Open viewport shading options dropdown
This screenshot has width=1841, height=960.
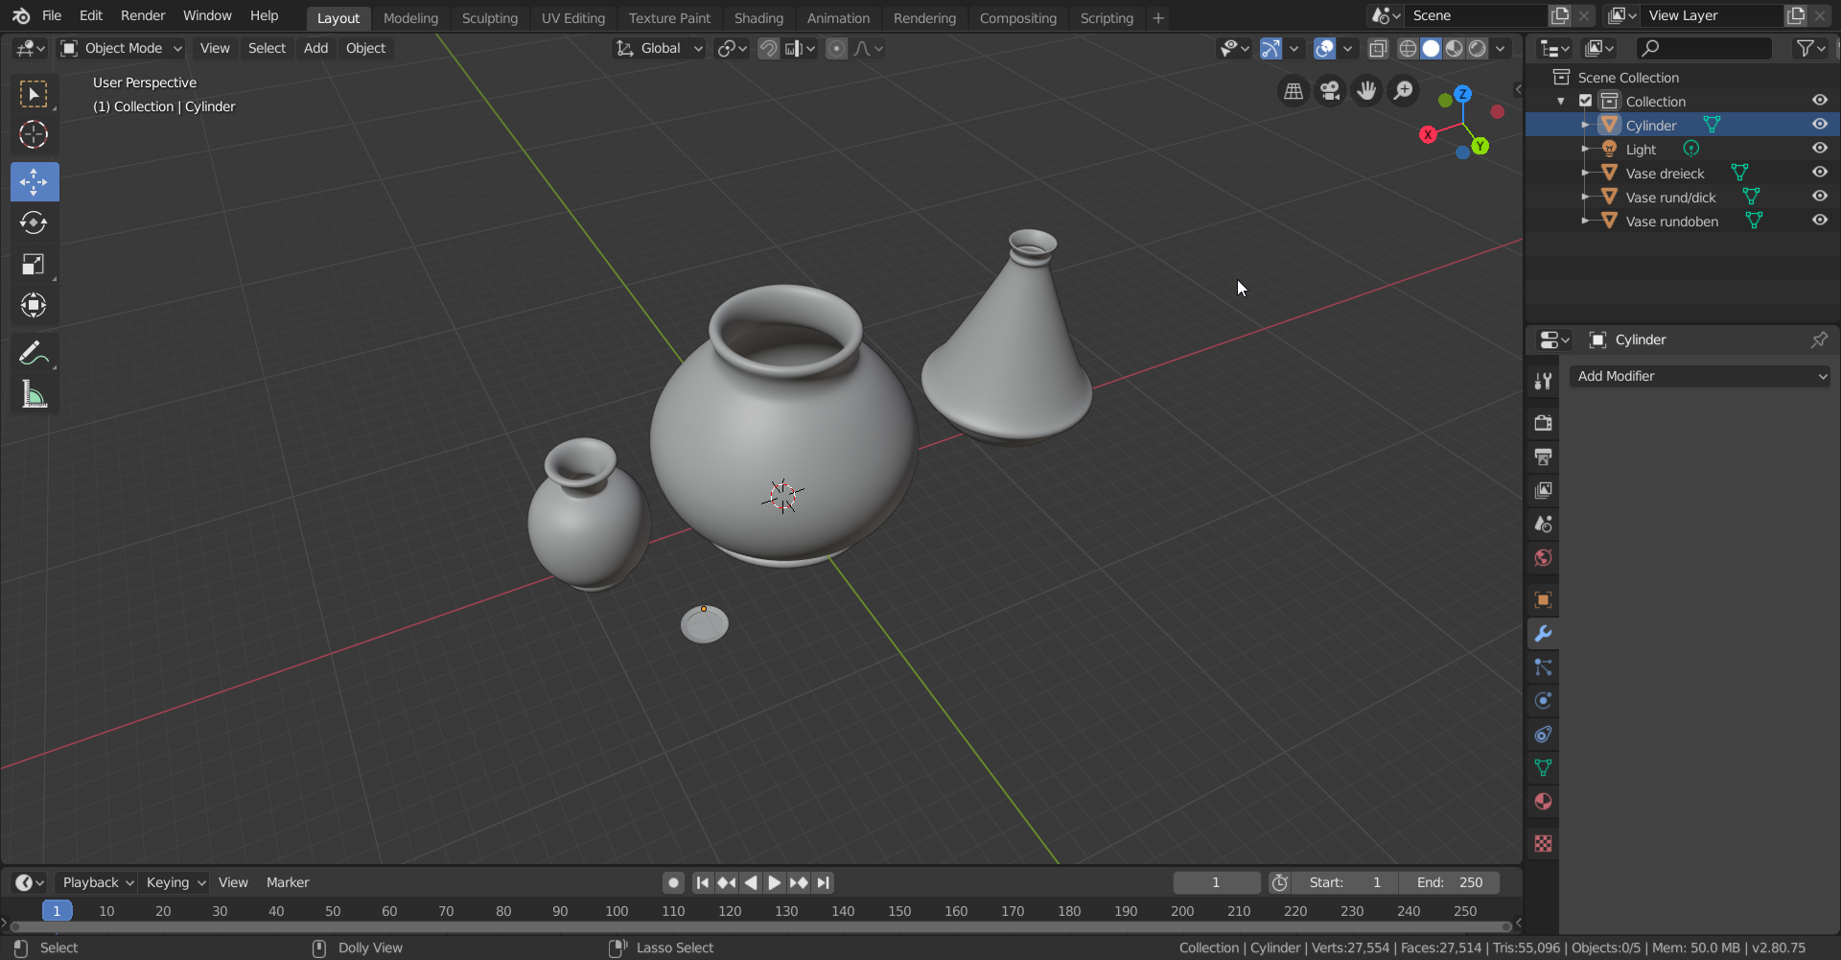click(1501, 48)
